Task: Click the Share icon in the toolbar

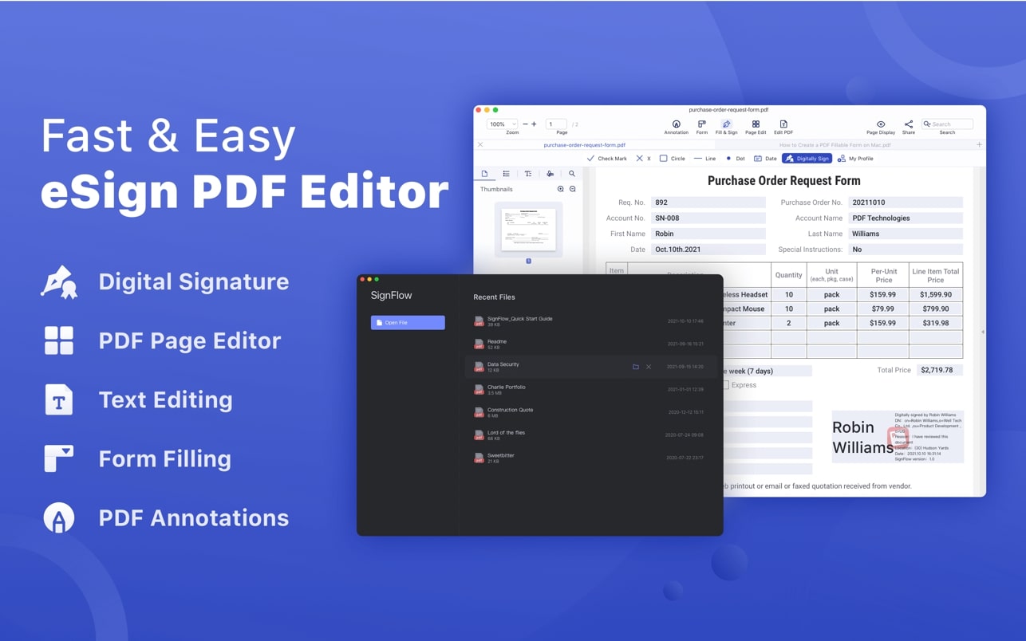Action: tap(909, 125)
